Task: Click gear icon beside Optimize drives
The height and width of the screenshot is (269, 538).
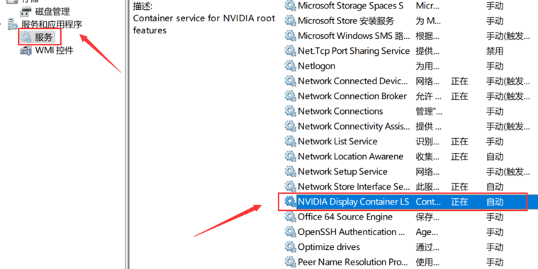Action: (291, 247)
